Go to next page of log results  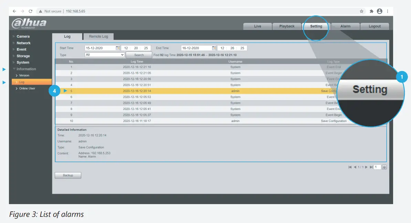pyautogui.click(x=367, y=167)
